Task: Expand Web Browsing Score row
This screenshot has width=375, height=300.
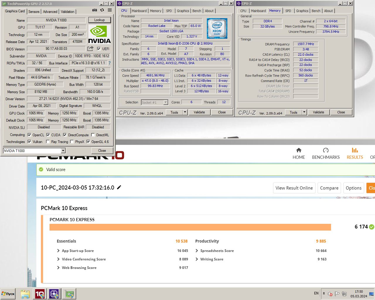Action: pyautogui.click(x=59, y=268)
